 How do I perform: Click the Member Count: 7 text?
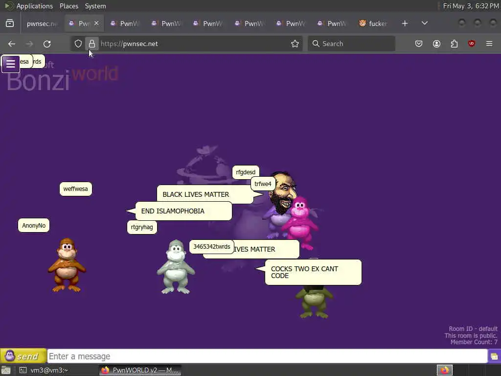click(474, 342)
